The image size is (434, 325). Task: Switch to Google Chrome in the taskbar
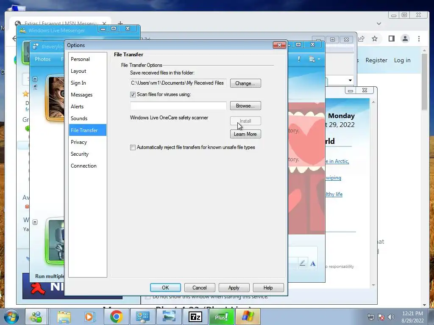[x=116, y=317]
